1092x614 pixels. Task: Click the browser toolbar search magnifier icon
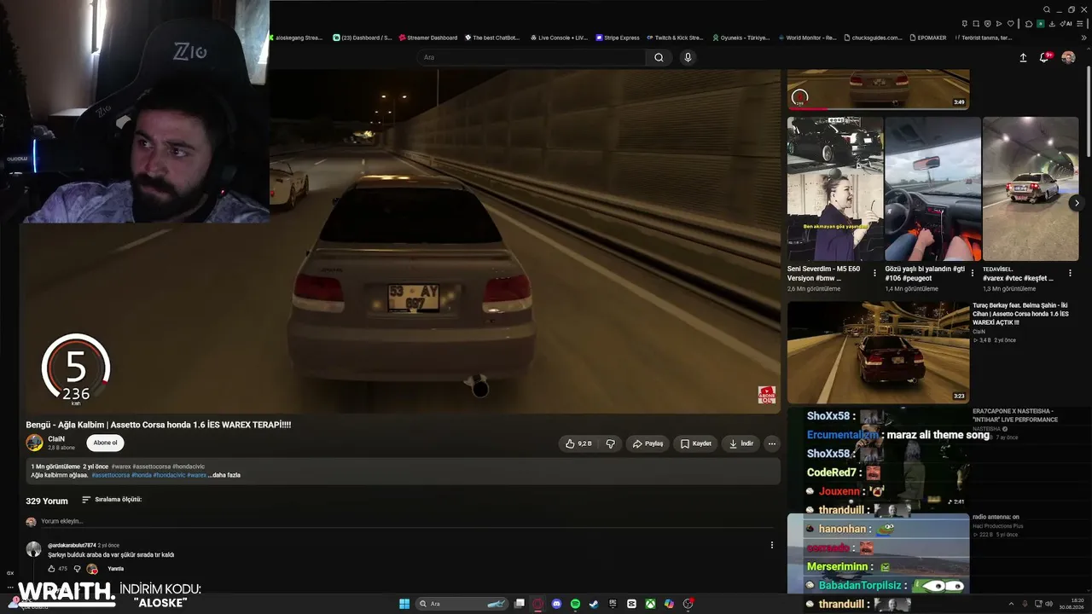tap(1047, 10)
